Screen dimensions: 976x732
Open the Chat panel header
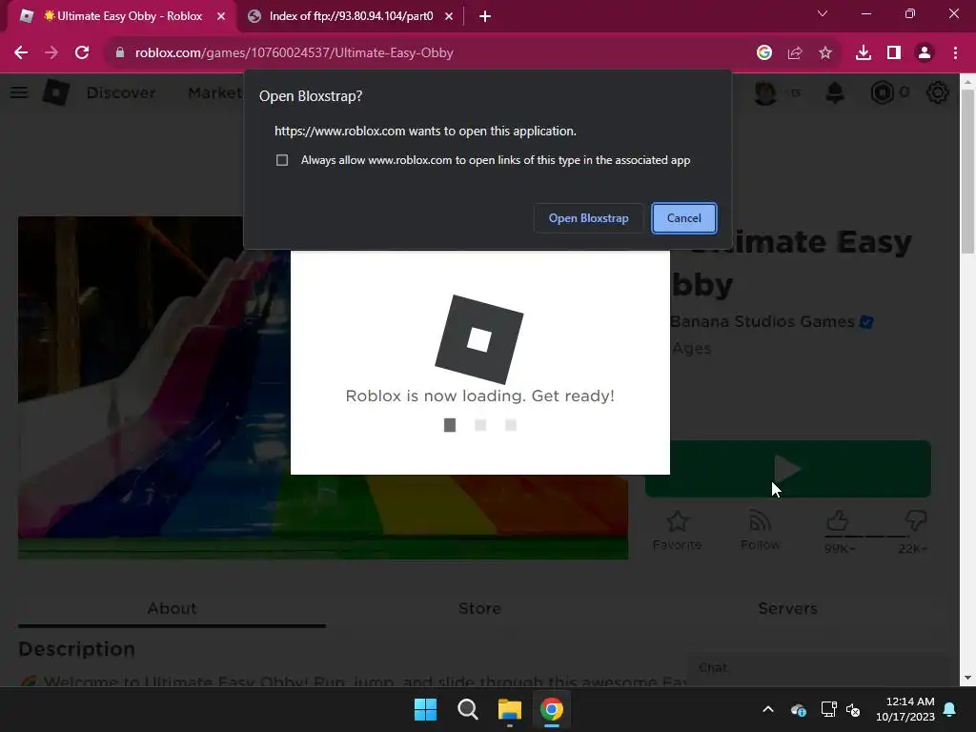(816, 668)
